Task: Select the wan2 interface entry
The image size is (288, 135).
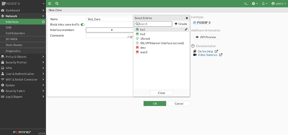Action: (161, 52)
